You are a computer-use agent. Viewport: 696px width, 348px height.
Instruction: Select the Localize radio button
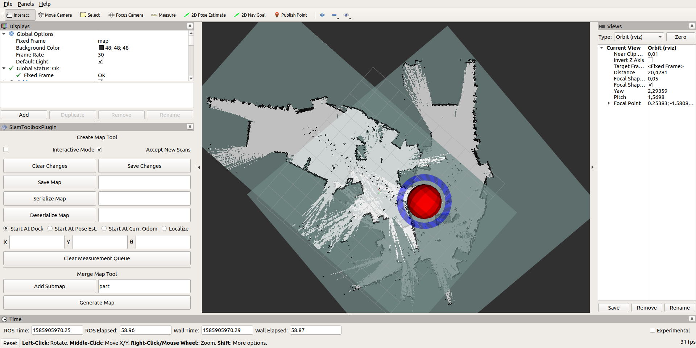tap(164, 228)
